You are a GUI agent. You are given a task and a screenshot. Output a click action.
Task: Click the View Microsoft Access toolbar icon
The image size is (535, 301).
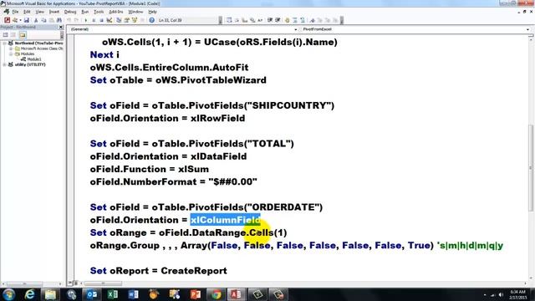click(x=8, y=20)
